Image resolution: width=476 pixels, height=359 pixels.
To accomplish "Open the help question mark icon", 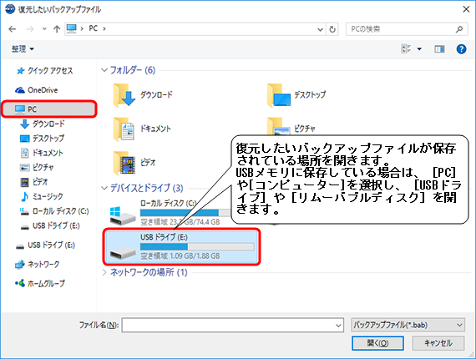I will 461,49.
